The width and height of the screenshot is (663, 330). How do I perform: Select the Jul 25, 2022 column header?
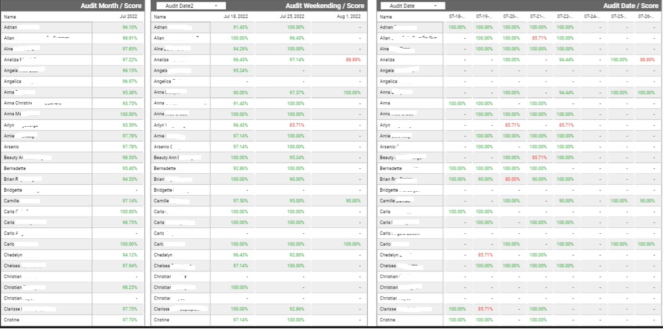click(293, 17)
